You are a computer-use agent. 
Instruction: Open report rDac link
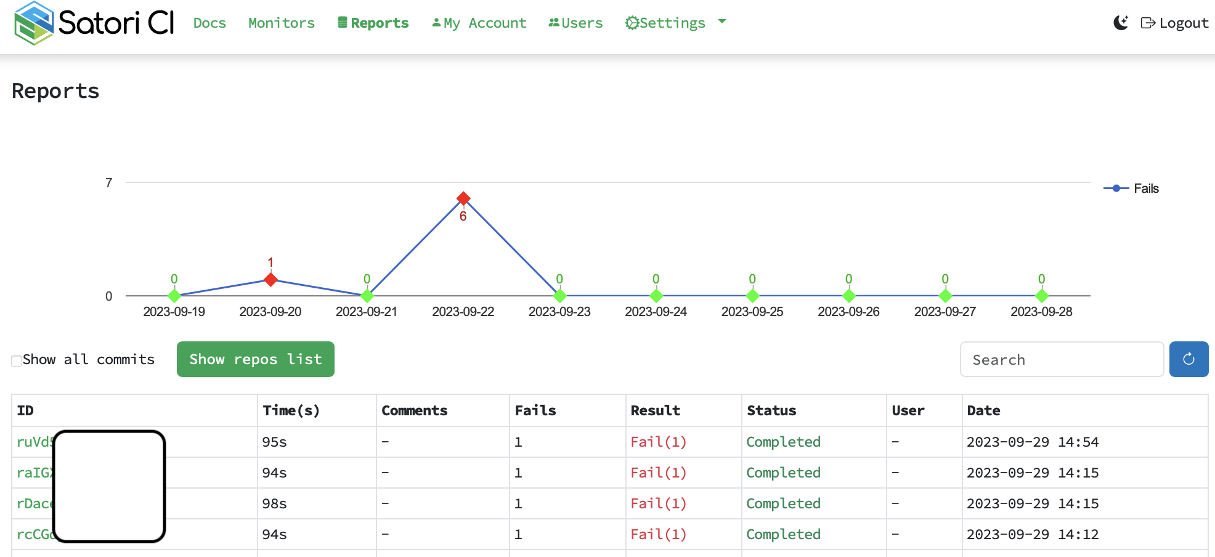(x=35, y=503)
